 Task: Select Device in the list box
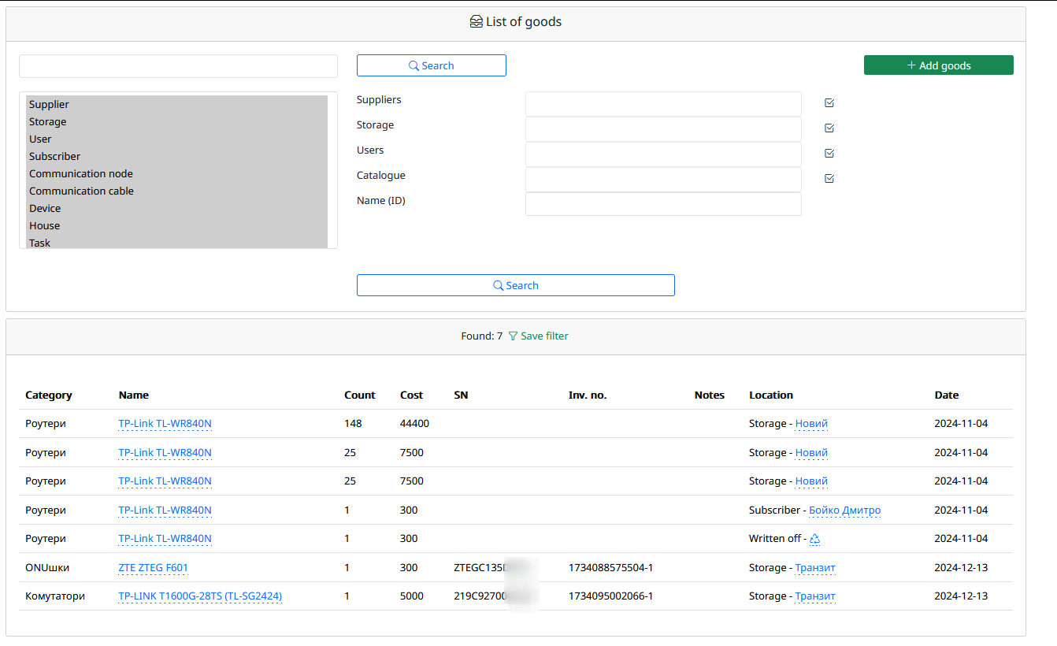(176, 208)
